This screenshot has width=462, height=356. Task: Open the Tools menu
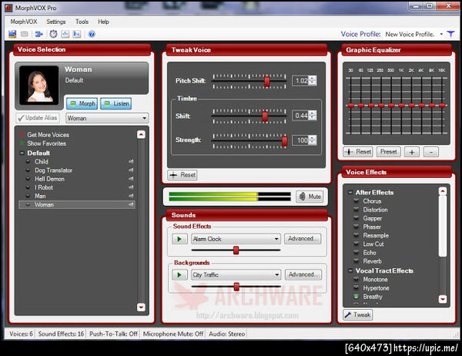point(82,22)
